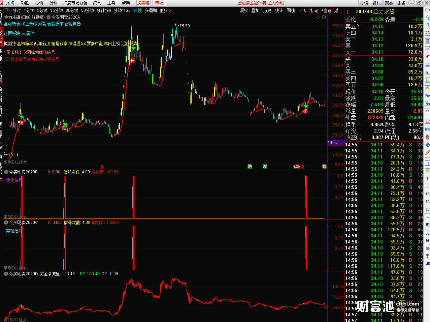Image resolution: width=430 pixels, height=322 pixels.
Task: Select the 60分钟 period
Action: coord(88,10)
